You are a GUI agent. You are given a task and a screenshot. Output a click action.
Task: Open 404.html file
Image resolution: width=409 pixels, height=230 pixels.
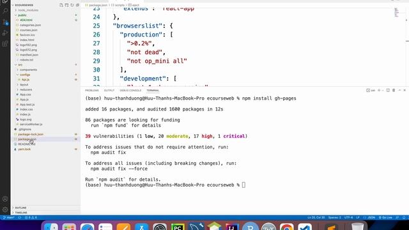click(26, 20)
